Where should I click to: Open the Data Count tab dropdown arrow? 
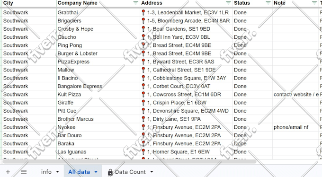(x=152, y=172)
